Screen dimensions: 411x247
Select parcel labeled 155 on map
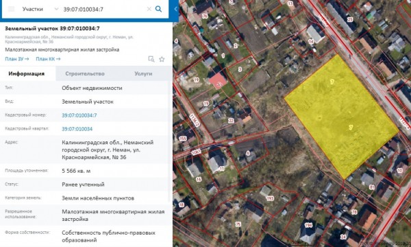tap(183, 139)
